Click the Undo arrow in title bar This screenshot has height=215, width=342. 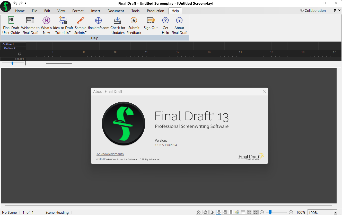point(15,3)
